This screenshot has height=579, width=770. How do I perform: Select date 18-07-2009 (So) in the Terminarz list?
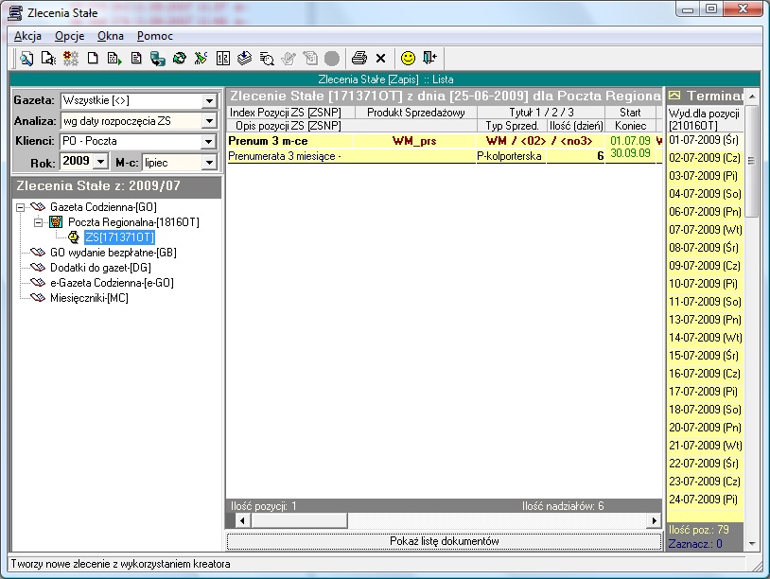[x=704, y=410]
